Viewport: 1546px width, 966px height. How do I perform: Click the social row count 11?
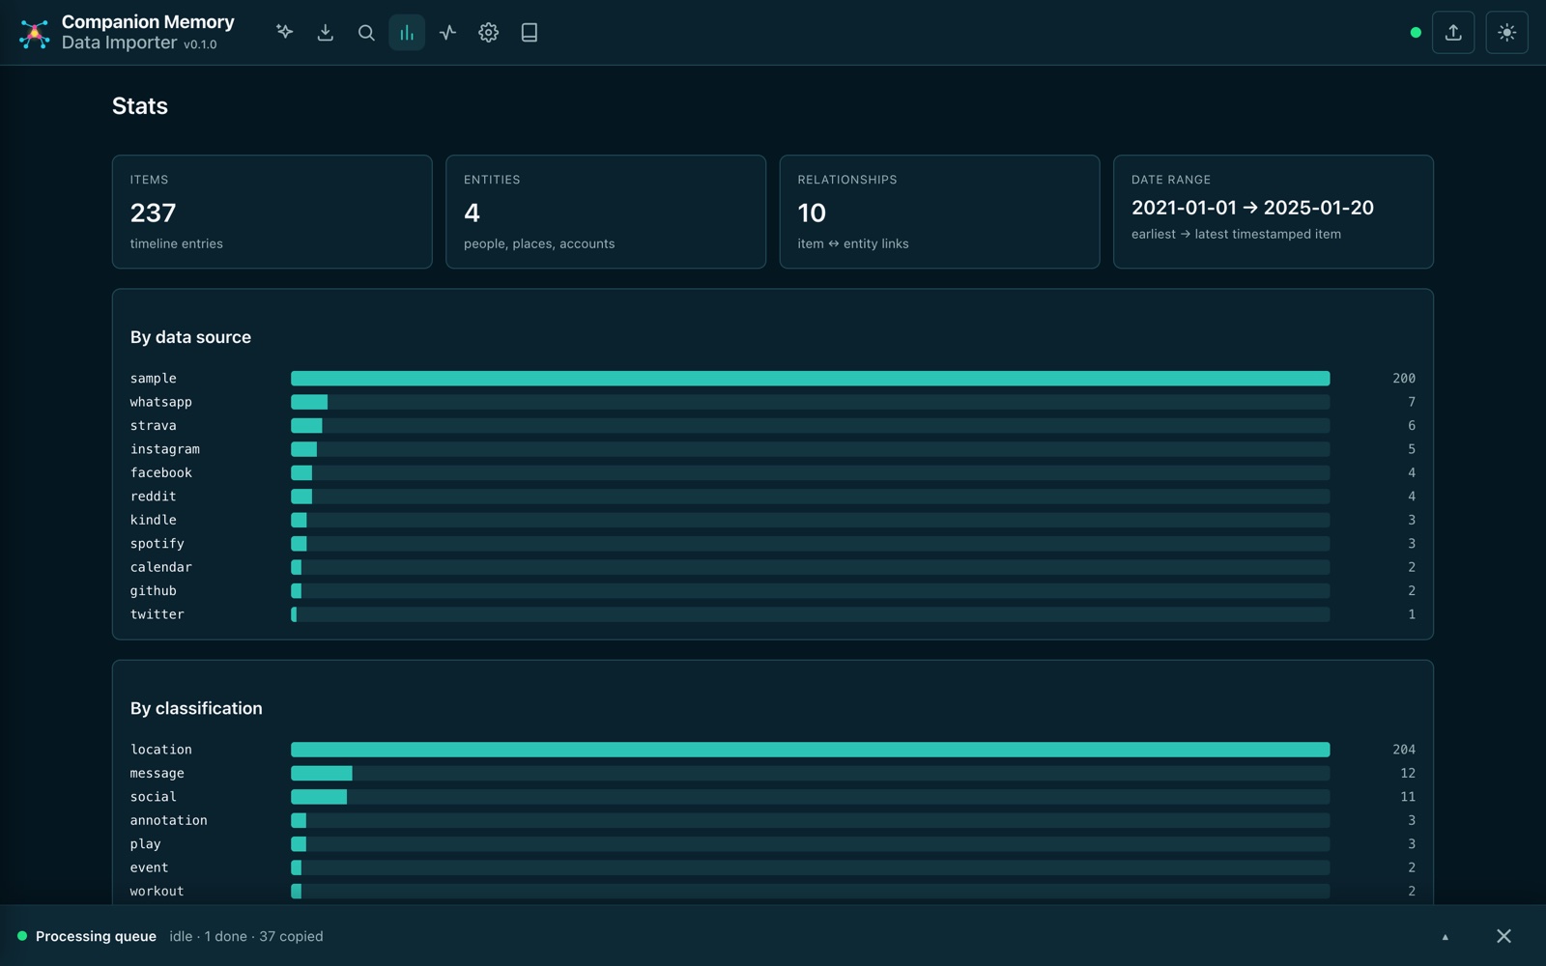(1408, 797)
